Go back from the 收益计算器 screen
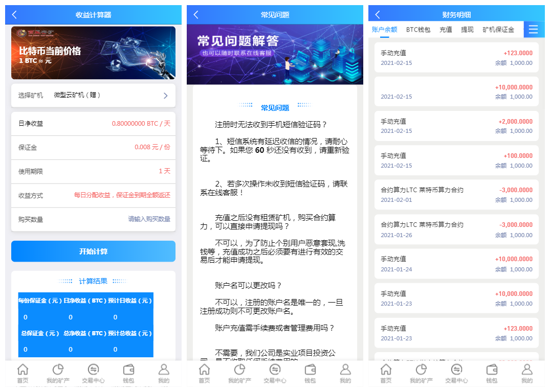This screenshot has height=392, width=550. 14,15
